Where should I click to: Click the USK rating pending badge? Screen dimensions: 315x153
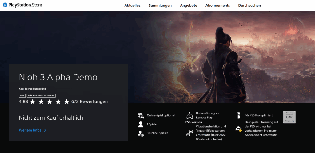[289, 117]
